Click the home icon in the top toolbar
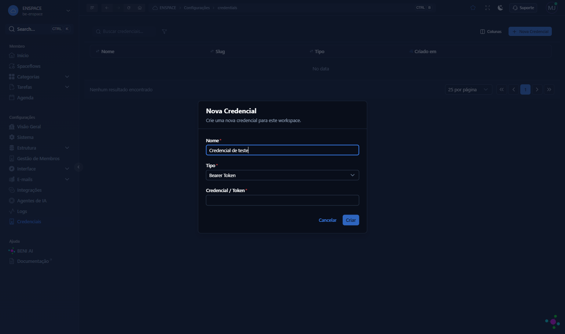The image size is (565, 334). pos(140,8)
